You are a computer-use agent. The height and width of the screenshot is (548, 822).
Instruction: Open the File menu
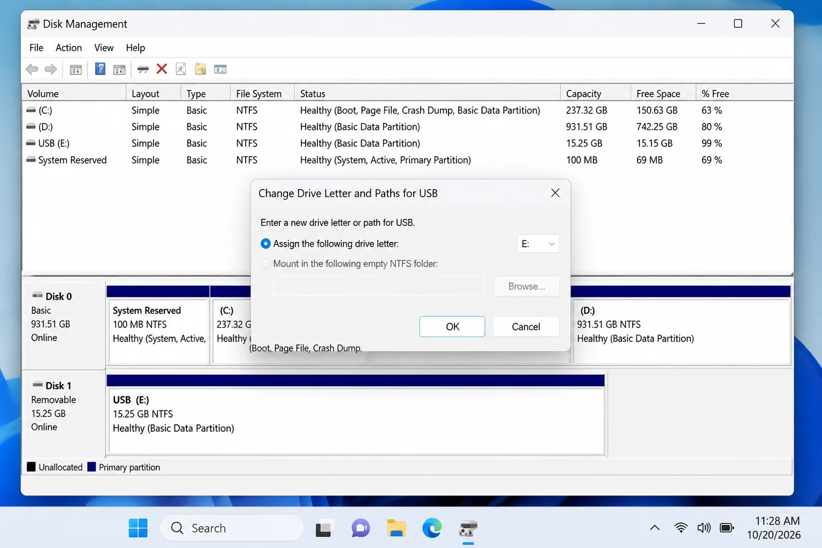click(36, 48)
